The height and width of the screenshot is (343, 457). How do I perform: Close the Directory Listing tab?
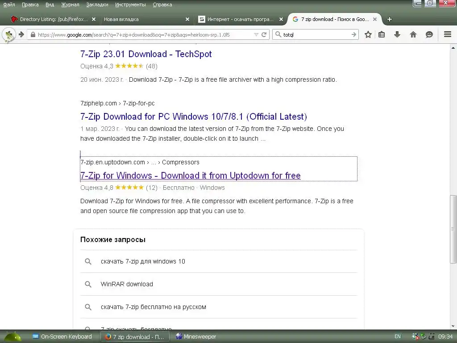[94, 19]
